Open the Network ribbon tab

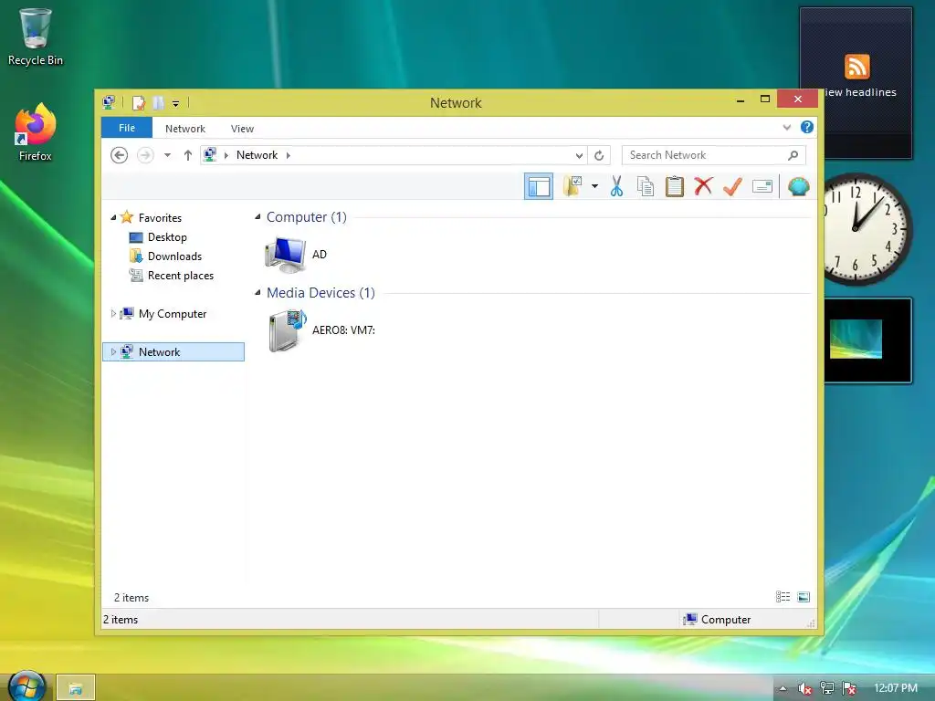tap(184, 128)
